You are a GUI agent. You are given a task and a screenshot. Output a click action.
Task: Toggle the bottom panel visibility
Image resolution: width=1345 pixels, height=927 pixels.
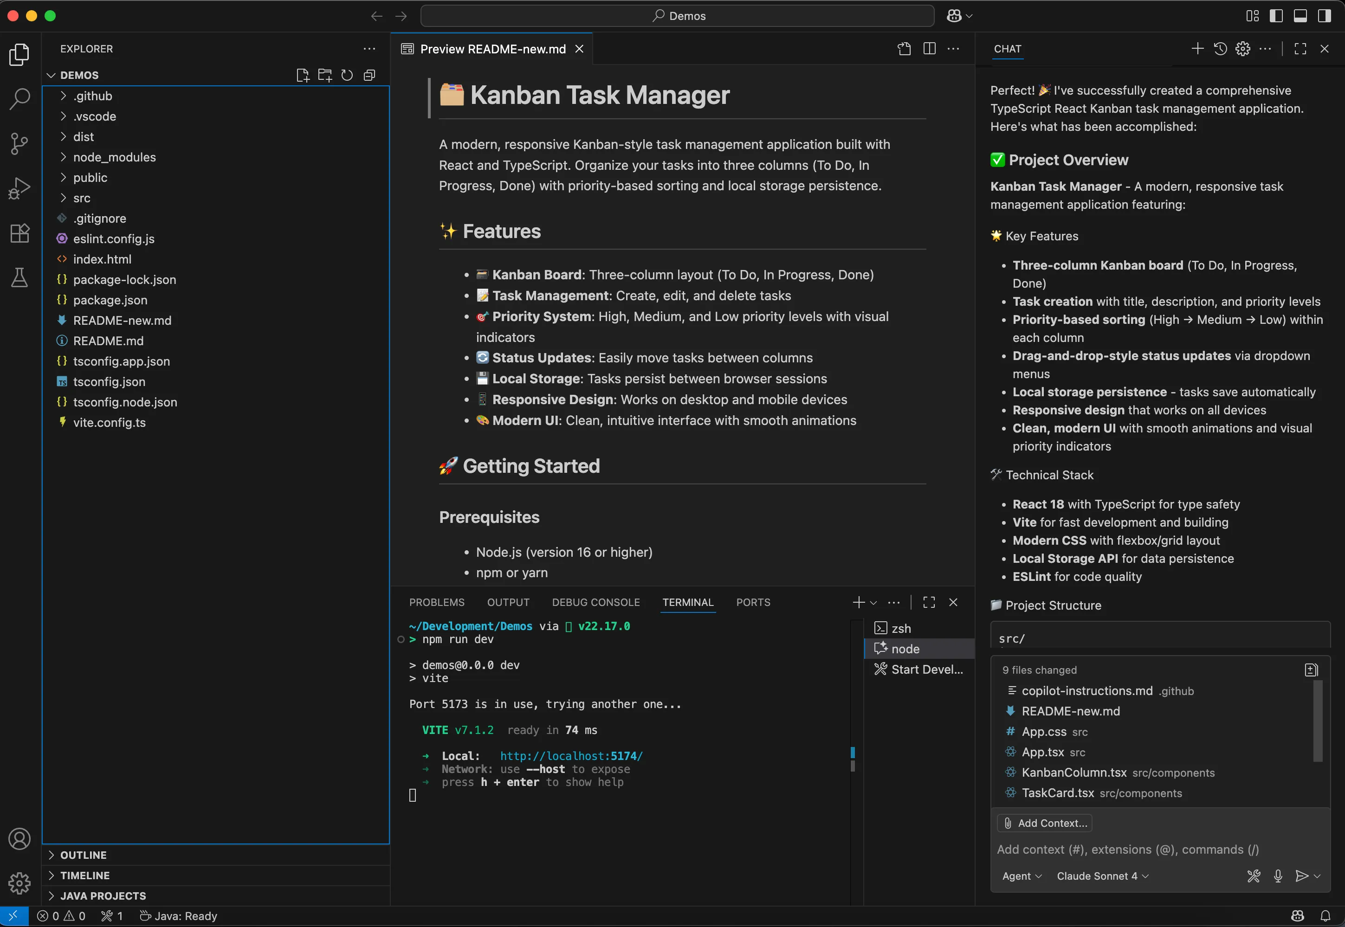[x=1300, y=16]
